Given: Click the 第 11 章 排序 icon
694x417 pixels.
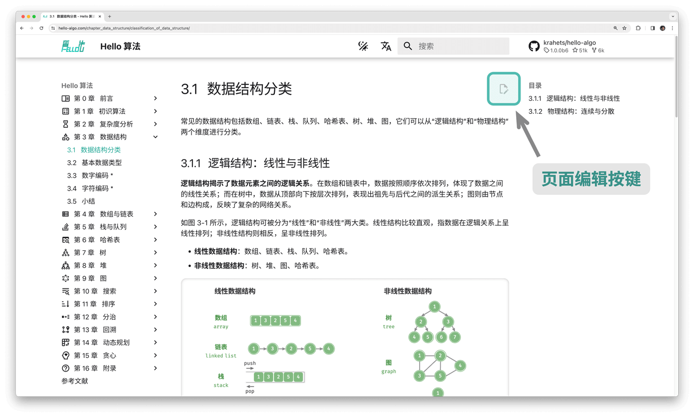Looking at the screenshot, I should point(66,304).
